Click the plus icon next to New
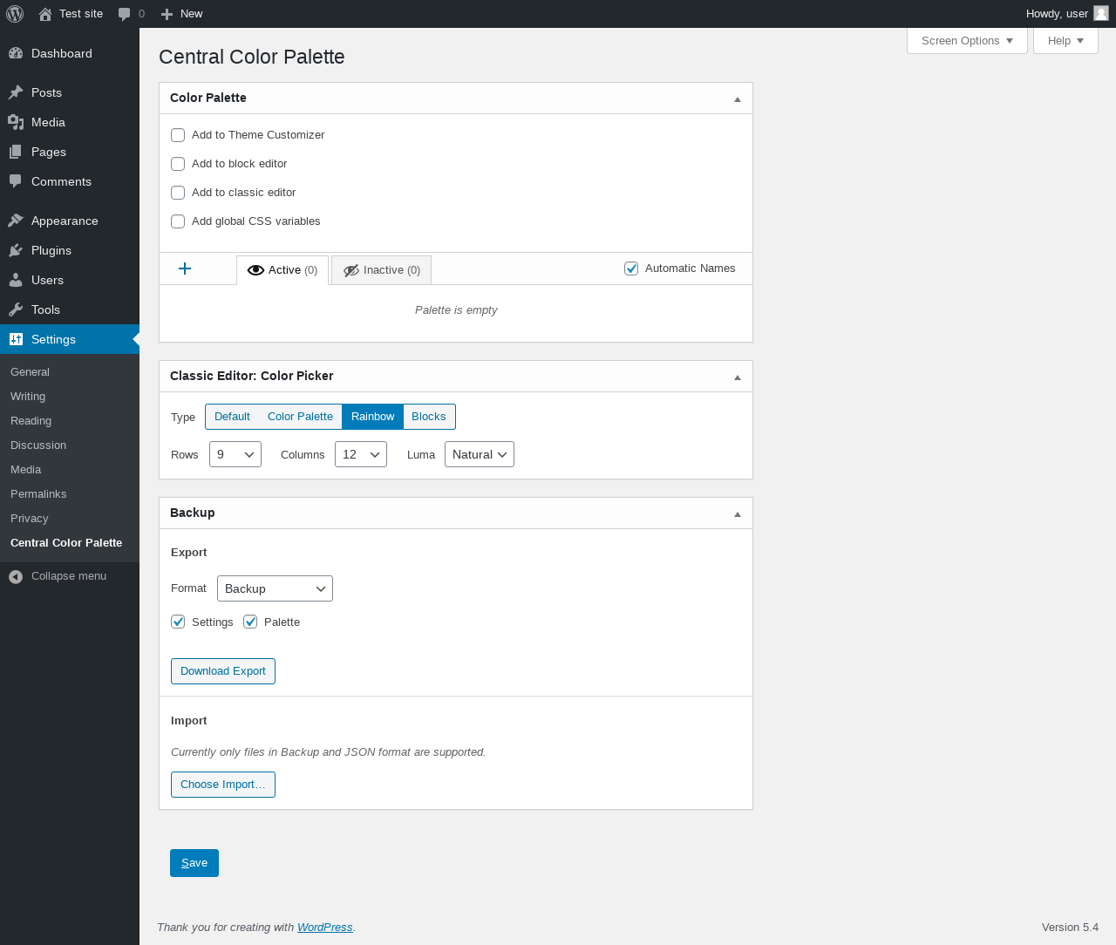The height and width of the screenshot is (945, 1116). click(167, 14)
